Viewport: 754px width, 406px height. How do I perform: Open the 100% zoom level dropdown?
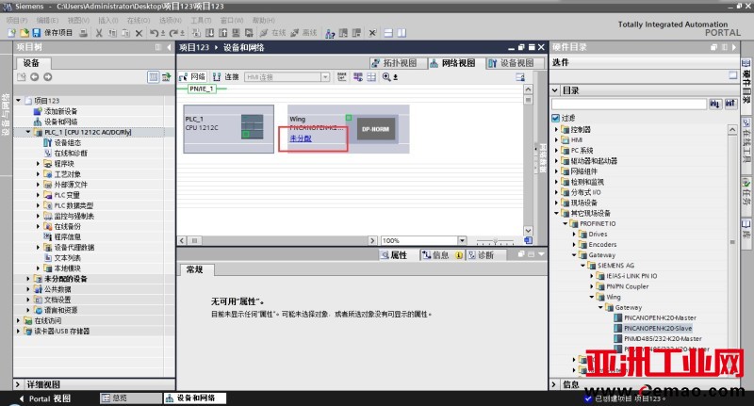pyautogui.click(x=462, y=240)
